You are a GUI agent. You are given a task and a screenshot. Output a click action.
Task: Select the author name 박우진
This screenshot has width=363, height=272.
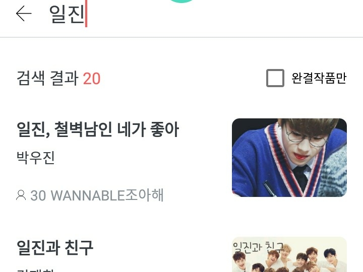[x=36, y=158]
